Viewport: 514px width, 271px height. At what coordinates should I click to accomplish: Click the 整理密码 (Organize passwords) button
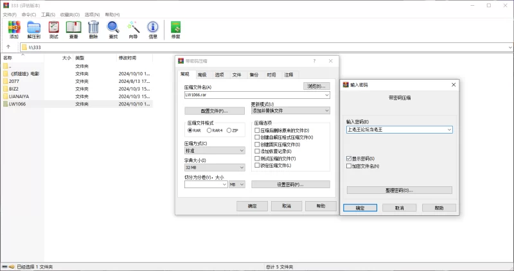pyautogui.click(x=399, y=190)
